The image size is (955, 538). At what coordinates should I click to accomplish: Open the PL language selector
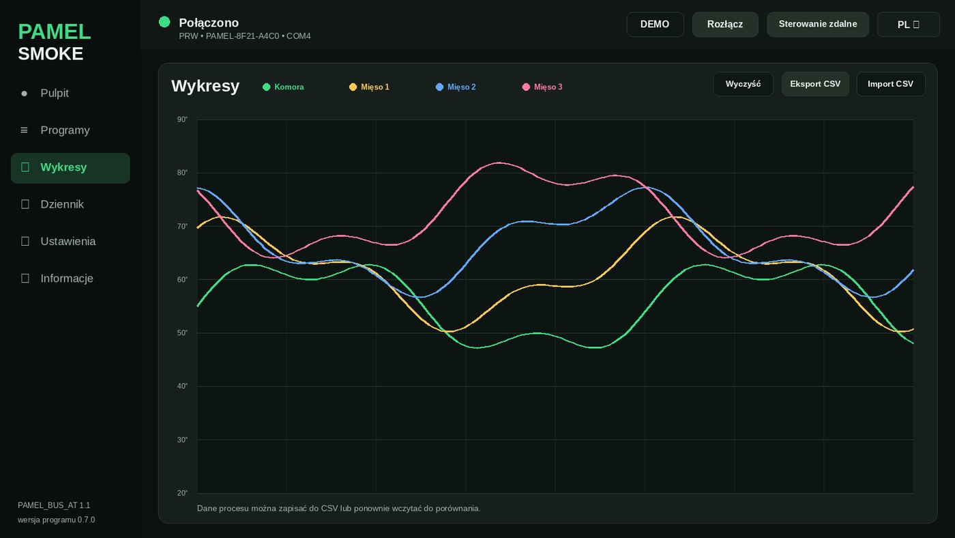(x=909, y=25)
